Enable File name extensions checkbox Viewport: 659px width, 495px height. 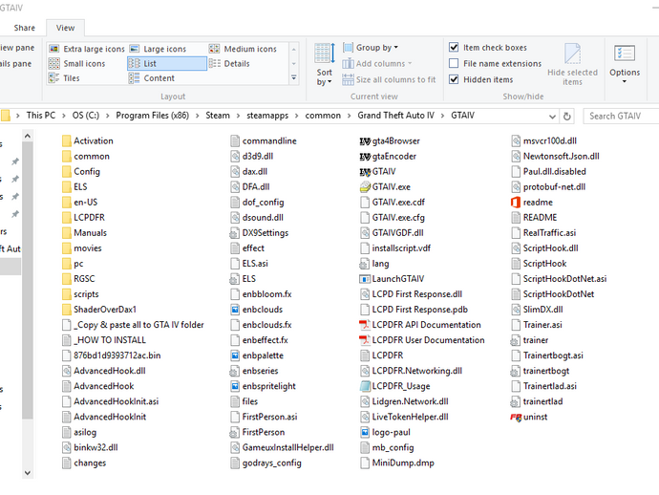(x=454, y=63)
